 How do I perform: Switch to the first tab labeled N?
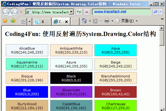pyautogui.click(x=42, y=22)
